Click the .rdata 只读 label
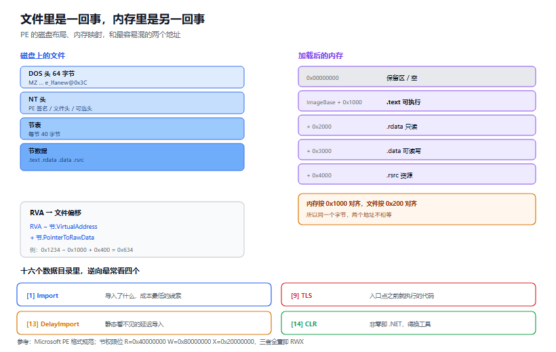Image resolution: width=556 pixels, height=352 pixels. pos(402,127)
